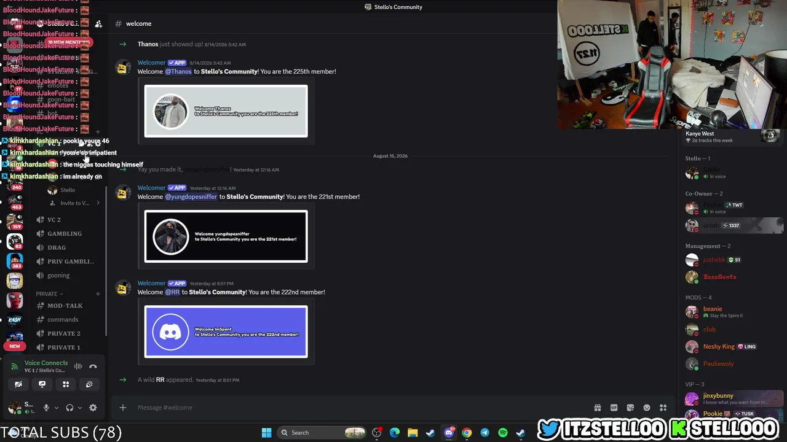Open the @yungdopesniffer mention
This screenshot has width=787, height=442.
(x=191, y=197)
